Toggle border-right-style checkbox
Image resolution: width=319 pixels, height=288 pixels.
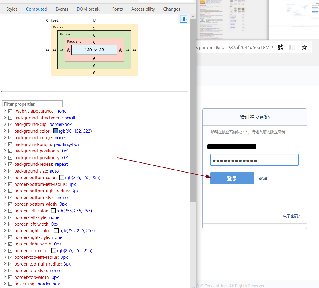click(10, 237)
